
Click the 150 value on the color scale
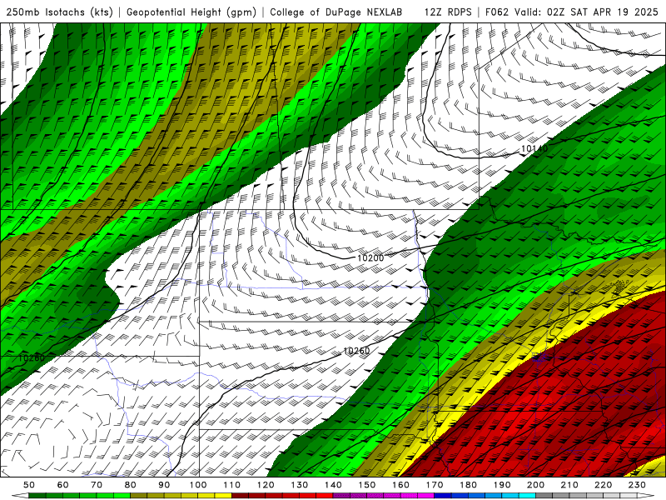point(367,485)
